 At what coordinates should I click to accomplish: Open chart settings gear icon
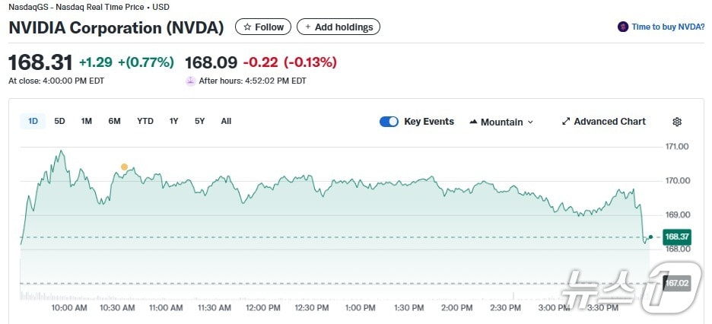pyautogui.click(x=677, y=122)
